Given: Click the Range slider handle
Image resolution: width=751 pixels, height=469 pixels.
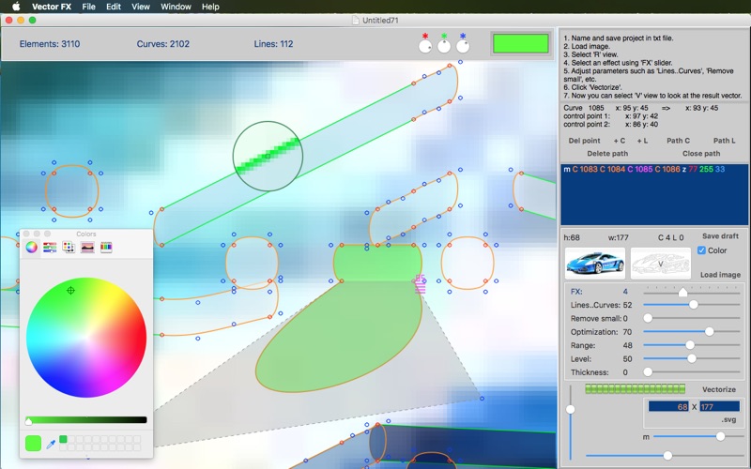Looking at the screenshot, I should pyautogui.click(x=690, y=344).
